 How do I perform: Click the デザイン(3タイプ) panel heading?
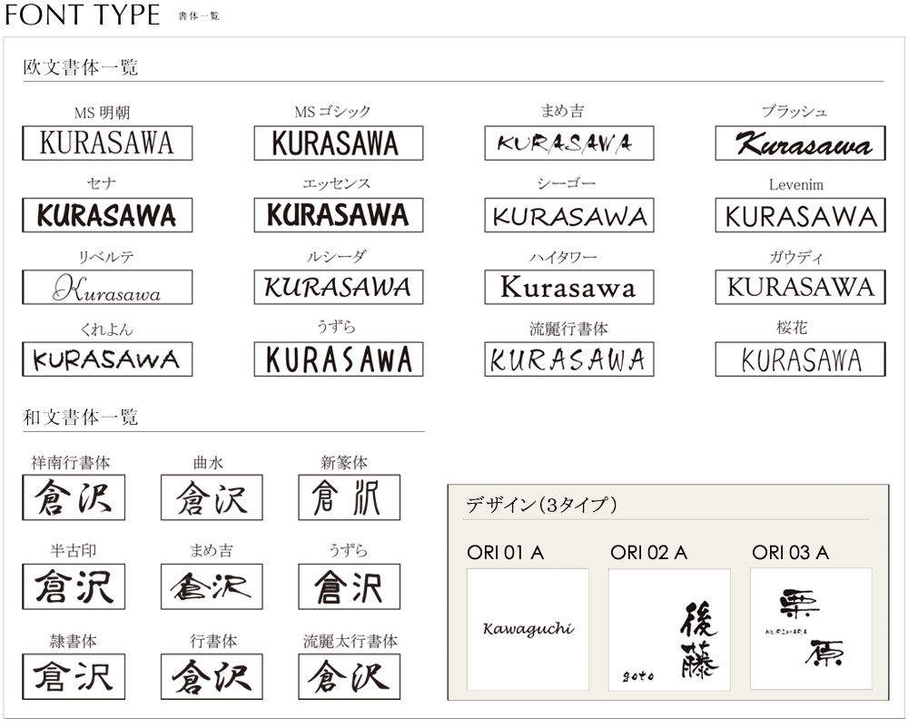click(x=541, y=506)
